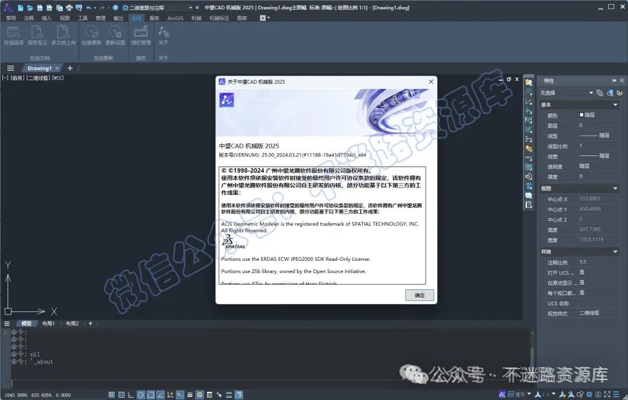
Task: Click the blue help circle icon in the title bar
Action: point(115,8)
